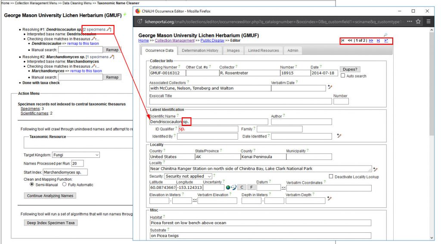
Task: Click green plus icon beside herbarium title
Action: (124, 14)
